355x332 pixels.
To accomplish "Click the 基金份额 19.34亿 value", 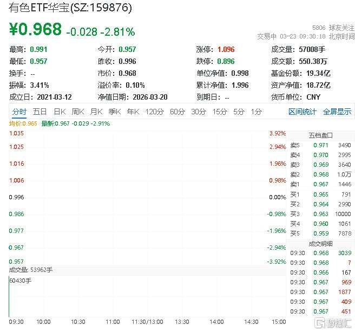I will [x=318, y=74].
